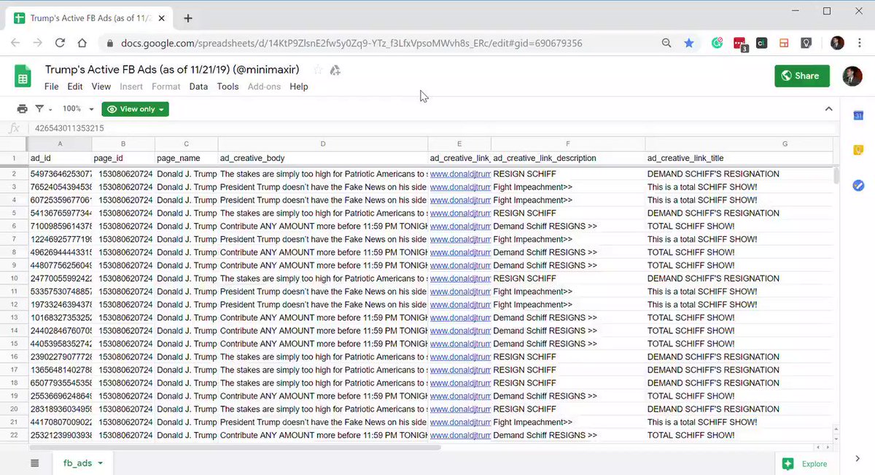
Task: Click the horizontal scrollbar thumb
Action: [x=236, y=447]
